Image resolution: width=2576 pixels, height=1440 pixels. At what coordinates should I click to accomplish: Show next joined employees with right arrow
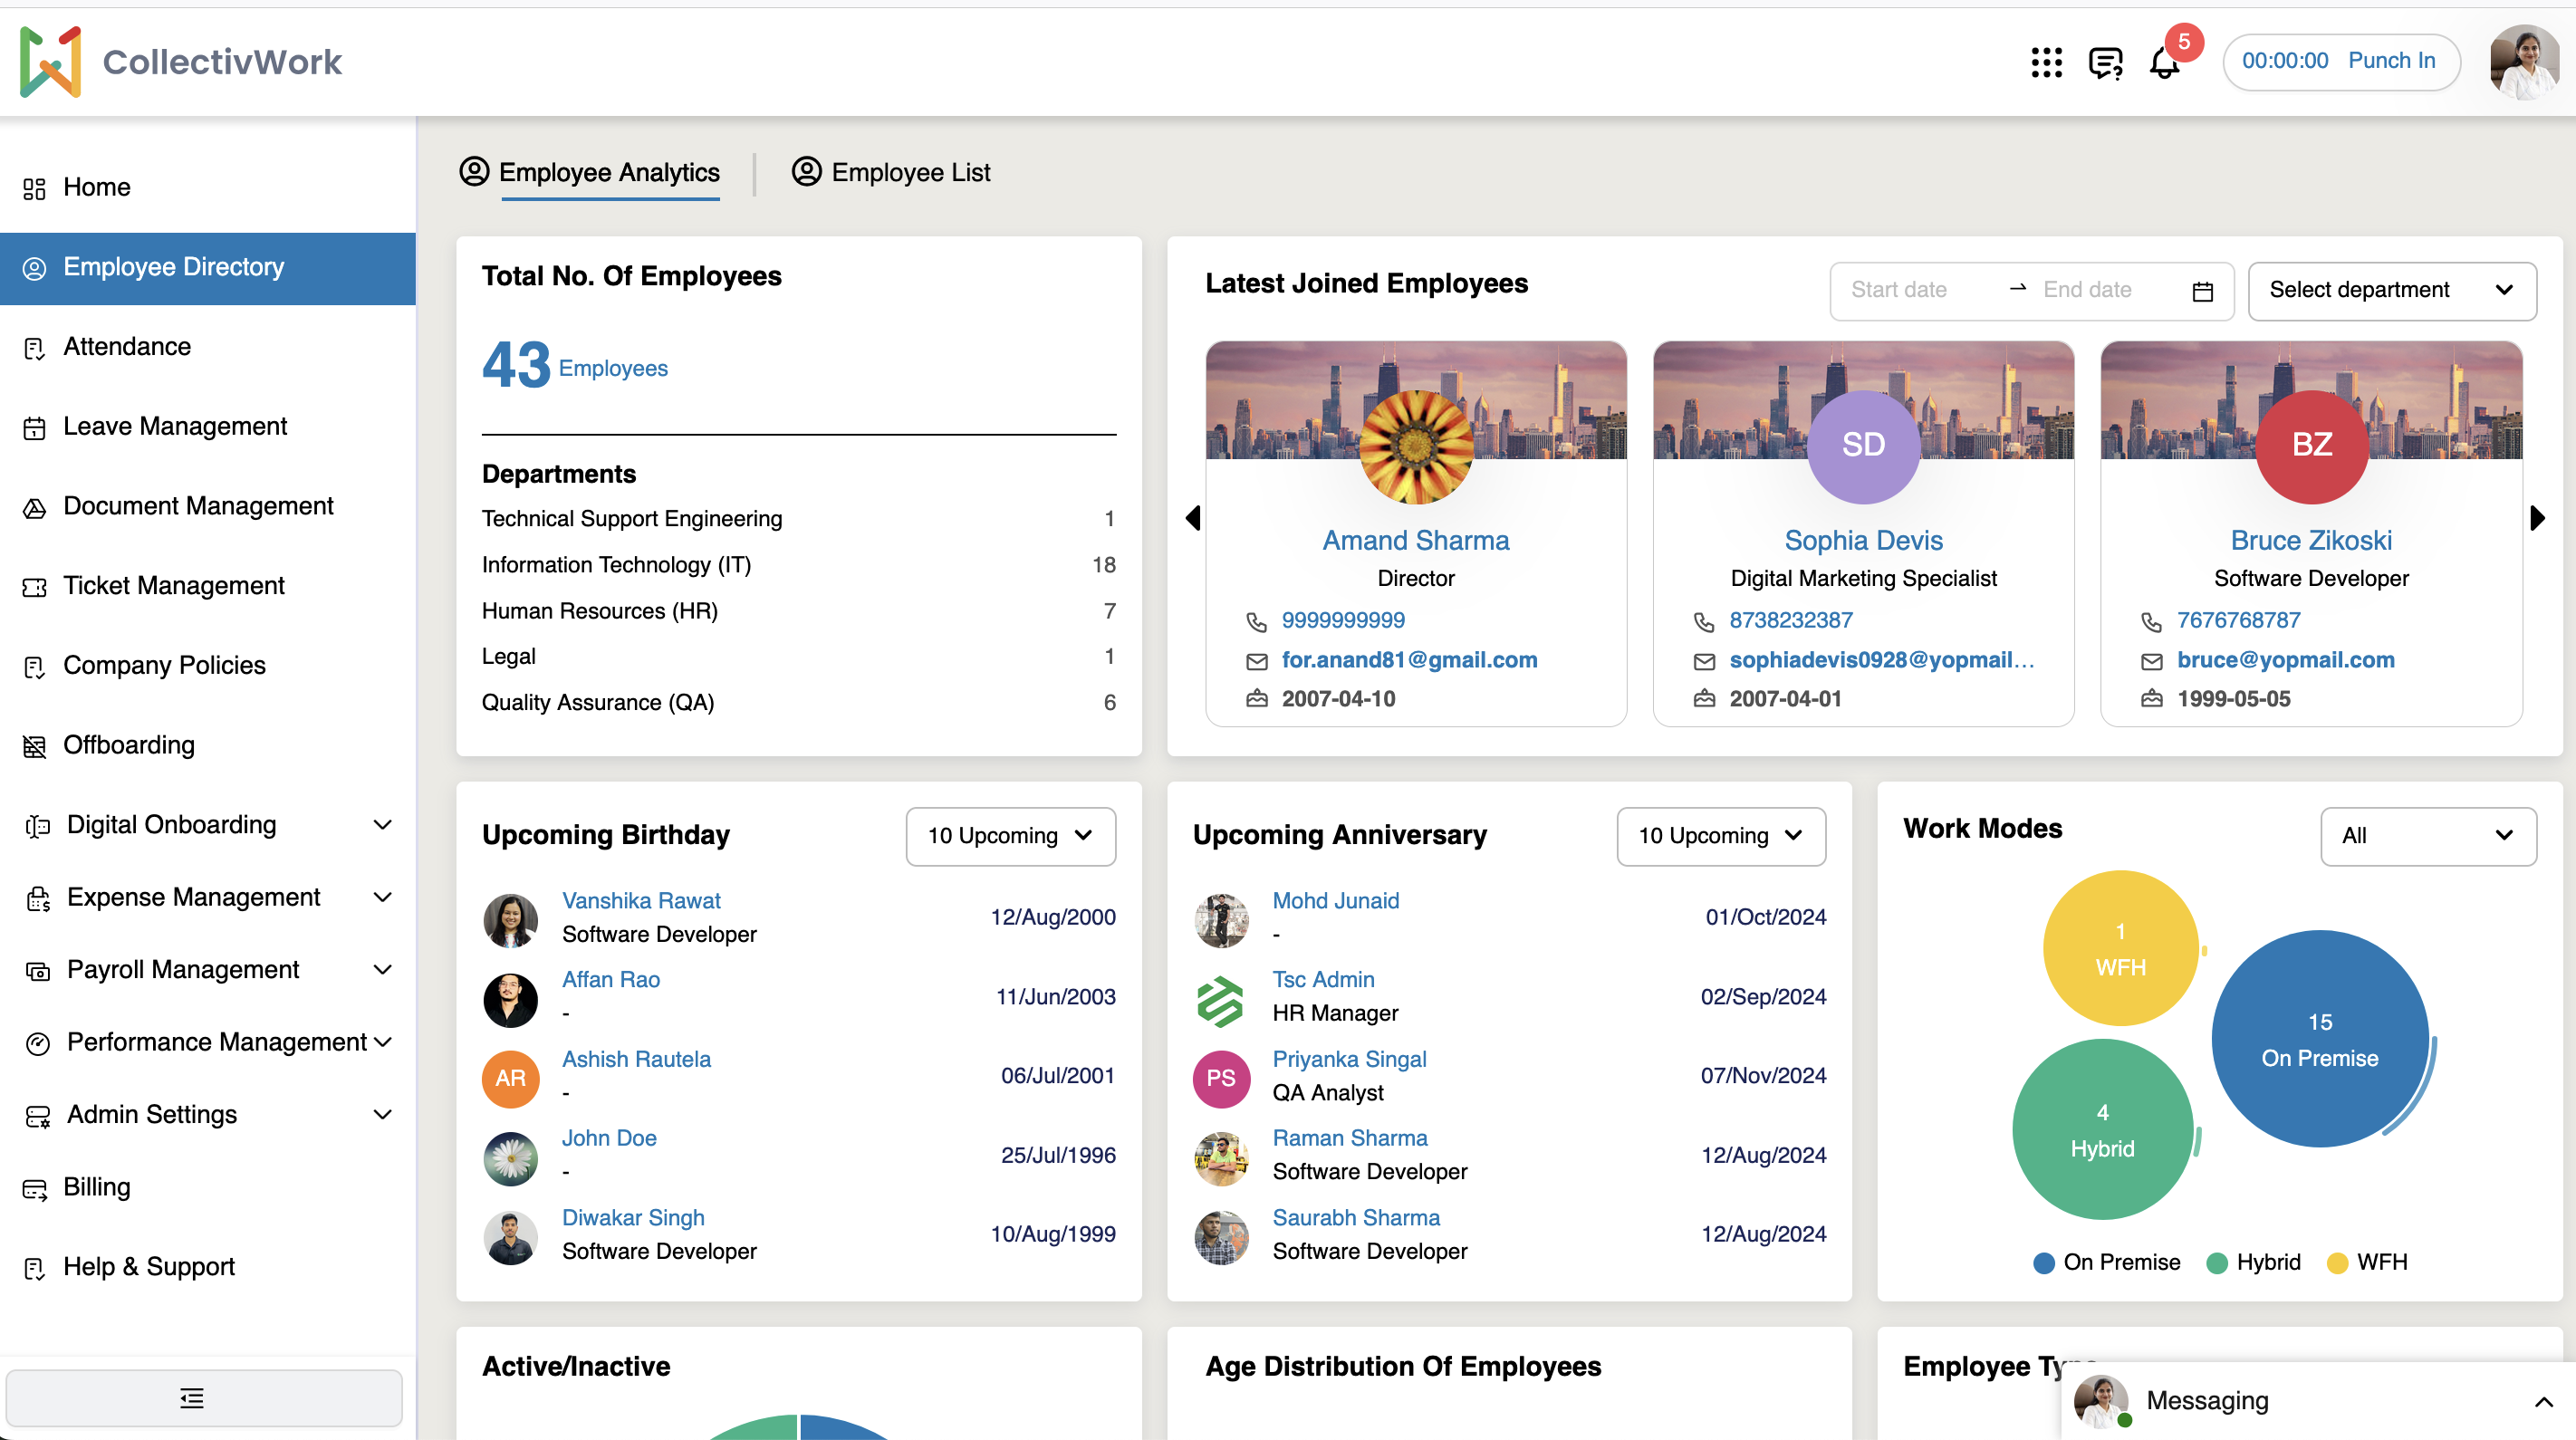click(x=2537, y=518)
